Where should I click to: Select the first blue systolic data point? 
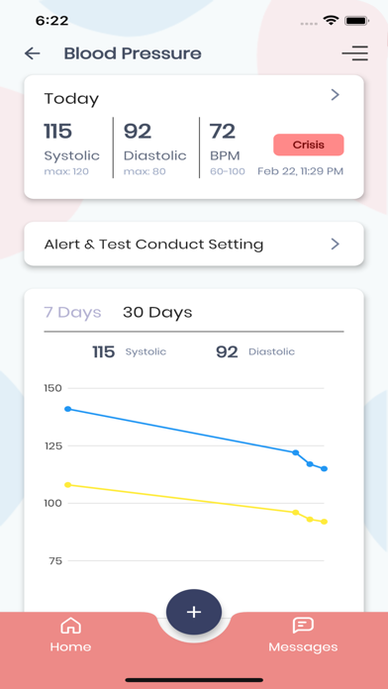pyautogui.click(x=67, y=409)
